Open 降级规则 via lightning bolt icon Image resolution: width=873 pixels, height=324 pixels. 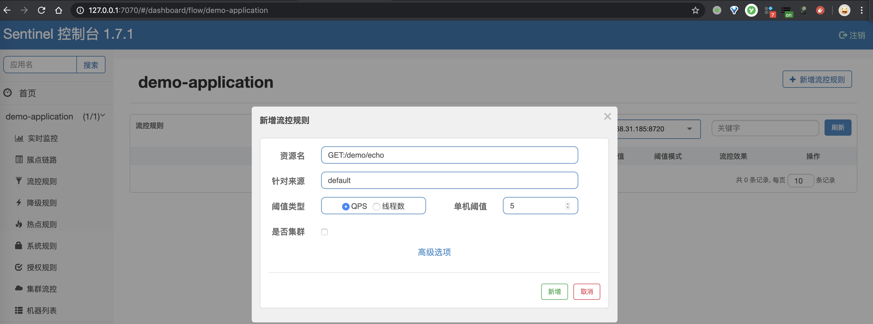click(19, 203)
